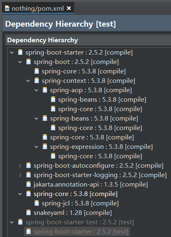171x237 pixels.
Task: Collapse the spring-aop : 5.3.8 node
Action: point(36,90)
